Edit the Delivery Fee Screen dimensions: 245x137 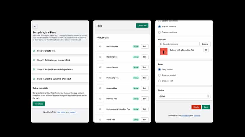[145, 98]
